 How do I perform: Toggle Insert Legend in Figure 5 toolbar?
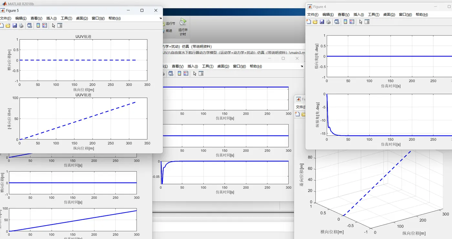(x=45, y=25)
